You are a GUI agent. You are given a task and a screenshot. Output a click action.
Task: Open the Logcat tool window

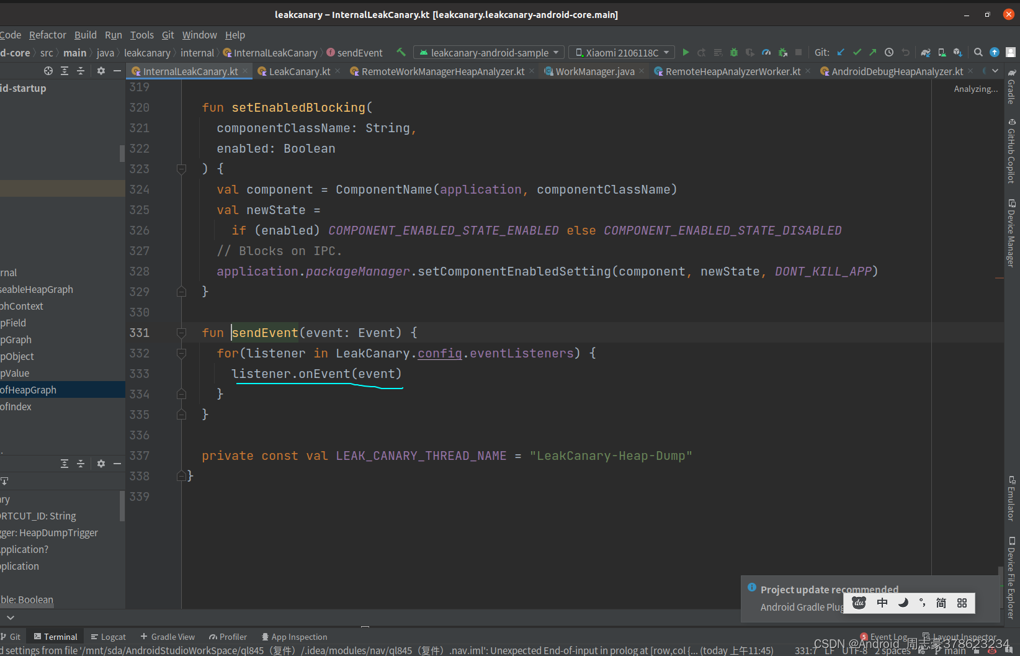click(x=109, y=637)
